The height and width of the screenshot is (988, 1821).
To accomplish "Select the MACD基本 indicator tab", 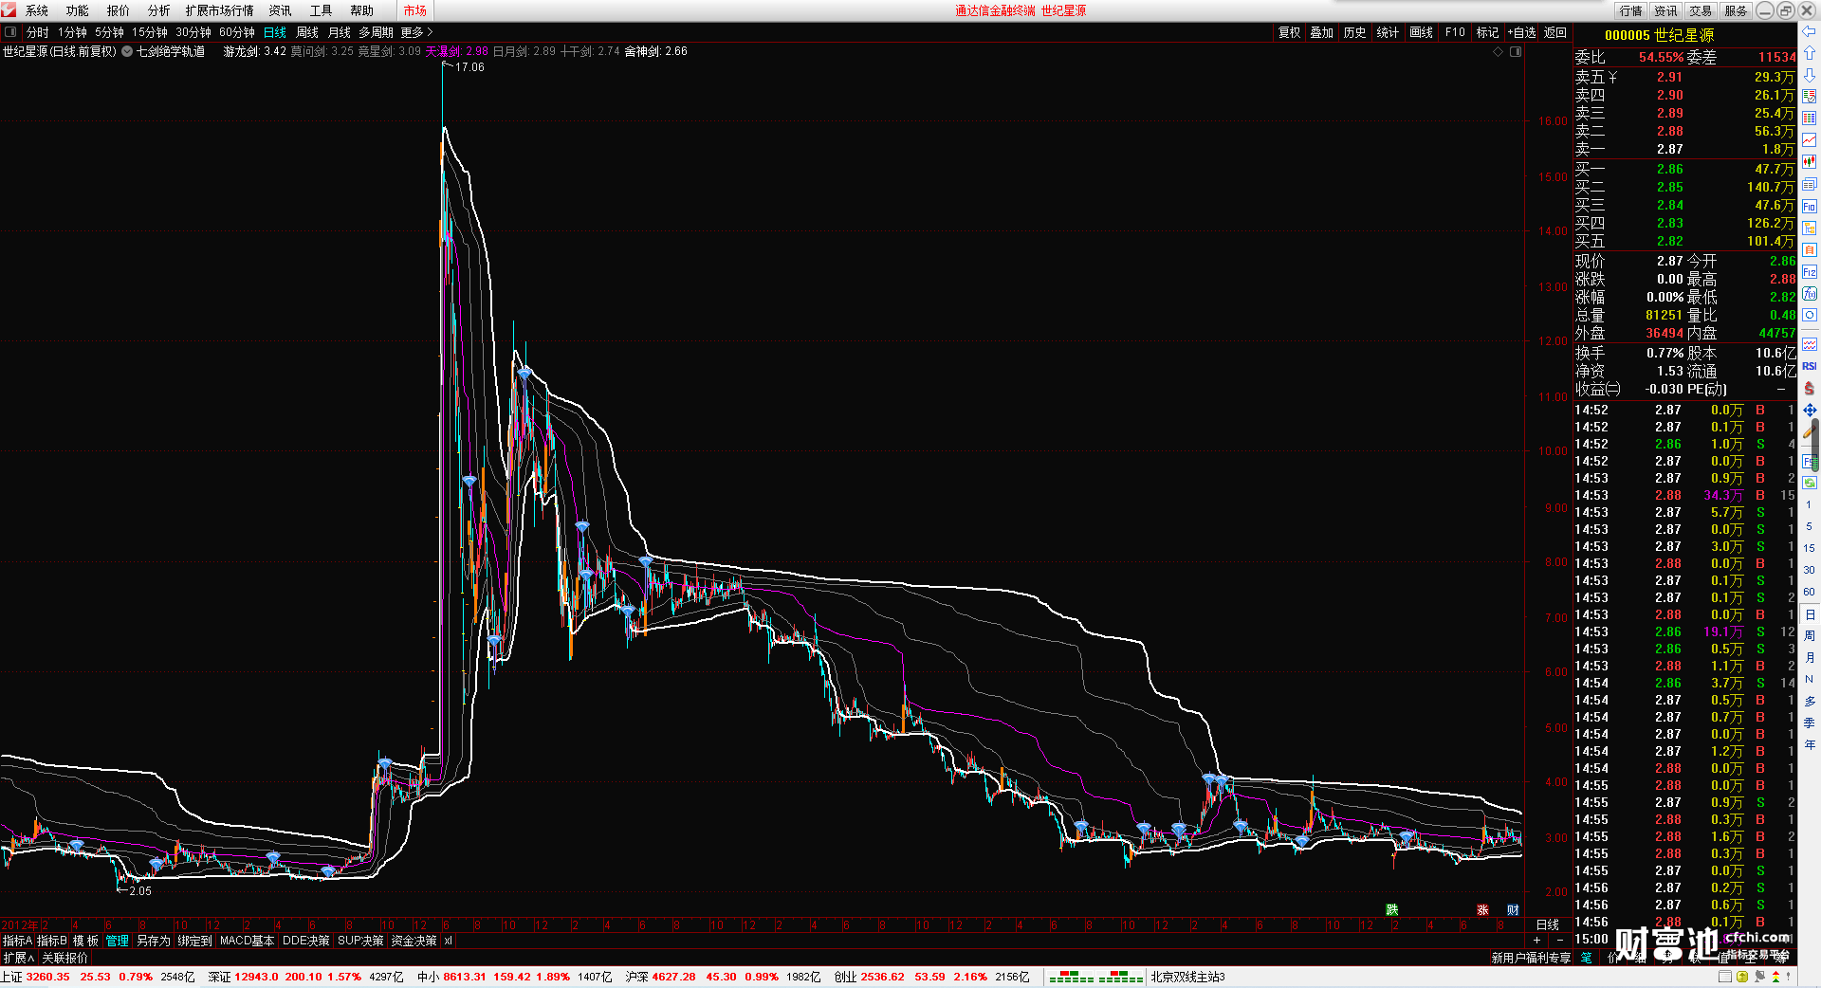I will pos(247,941).
